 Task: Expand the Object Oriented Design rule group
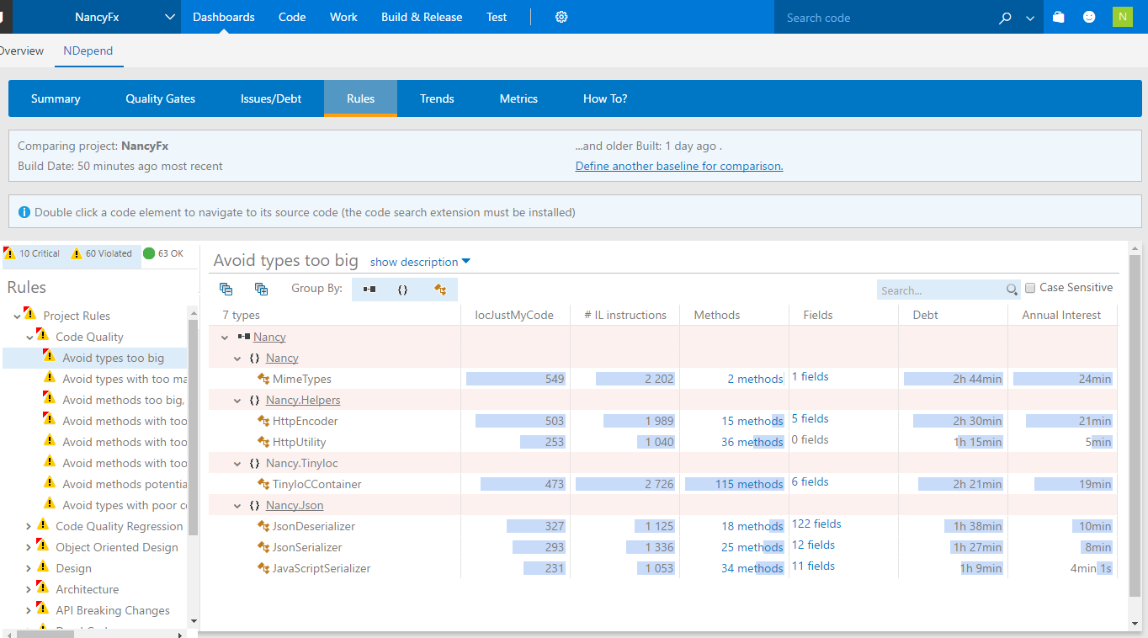[x=29, y=547]
